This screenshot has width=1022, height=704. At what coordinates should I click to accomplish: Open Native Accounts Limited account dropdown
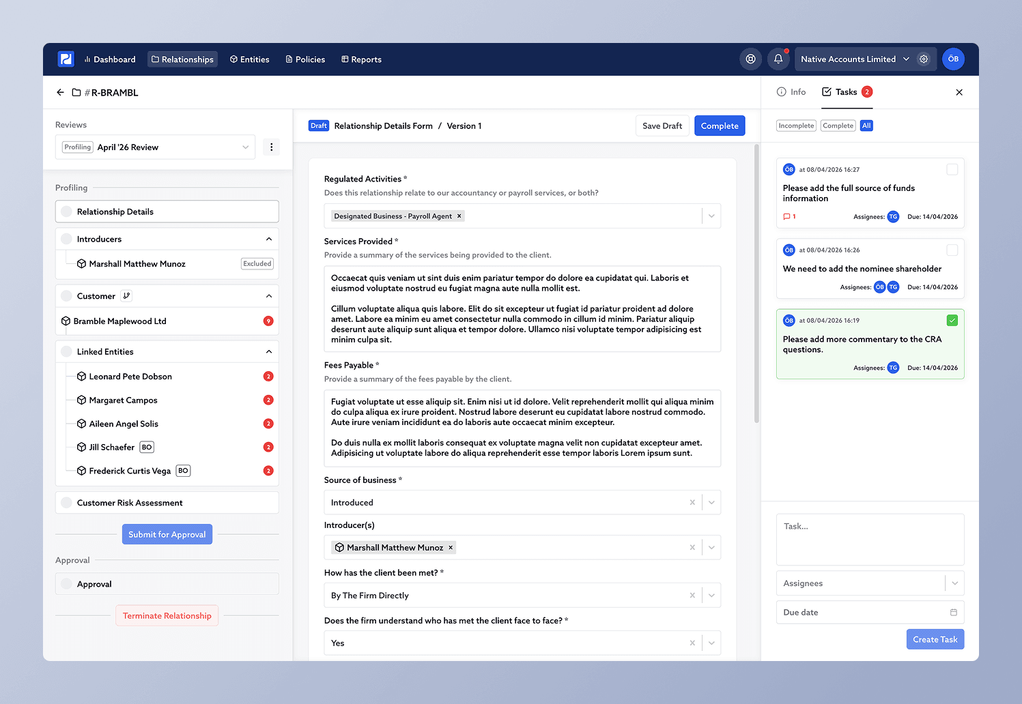[x=855, y=59]
